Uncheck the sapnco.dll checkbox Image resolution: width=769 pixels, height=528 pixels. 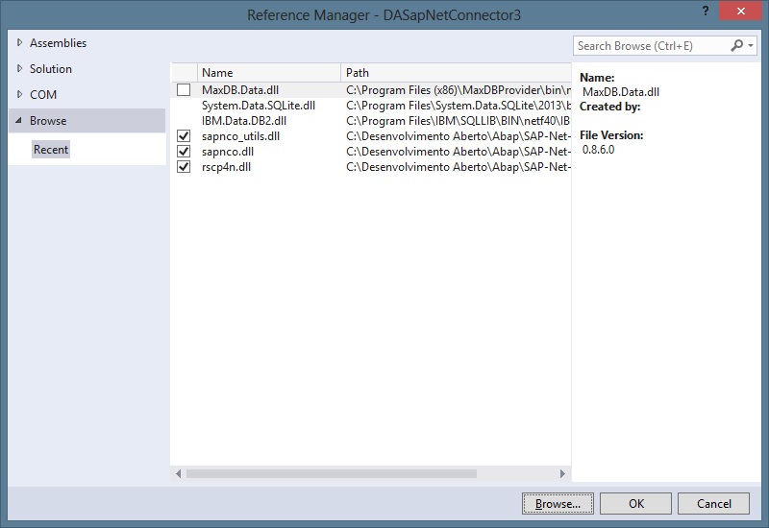(184, 152)
